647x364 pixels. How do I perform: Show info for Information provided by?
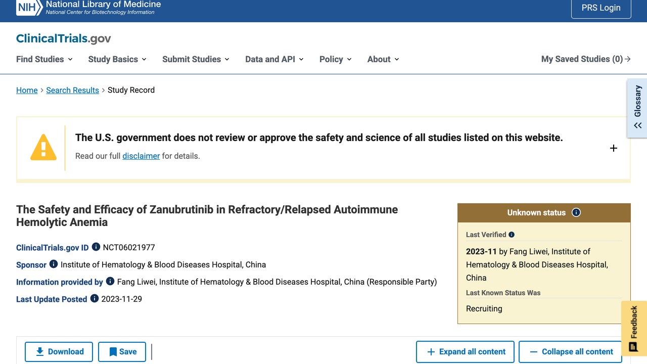click(x=110, y=282)
